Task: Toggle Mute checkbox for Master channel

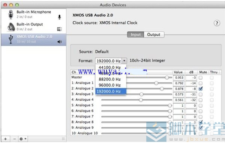Action: (x=201, y=77)
